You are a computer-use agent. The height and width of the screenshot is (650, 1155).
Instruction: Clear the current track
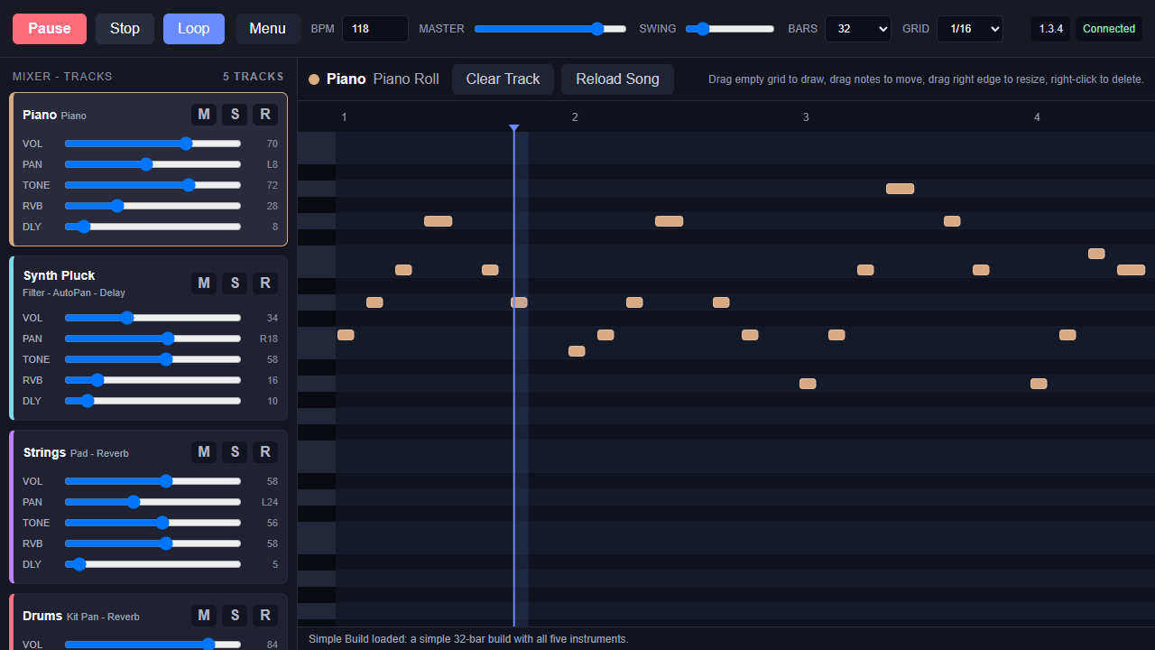503,79
